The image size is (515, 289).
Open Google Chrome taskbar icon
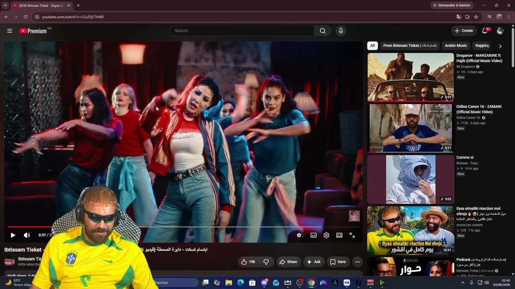coord(311,283)
